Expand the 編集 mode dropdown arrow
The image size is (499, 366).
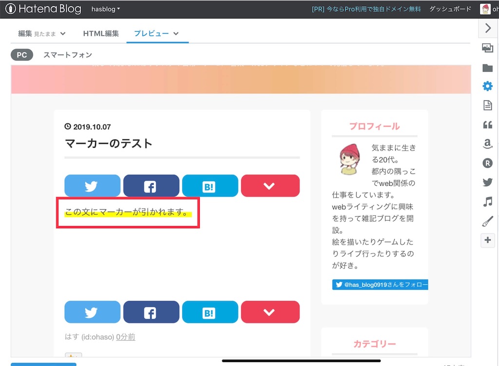coord(63,34)
